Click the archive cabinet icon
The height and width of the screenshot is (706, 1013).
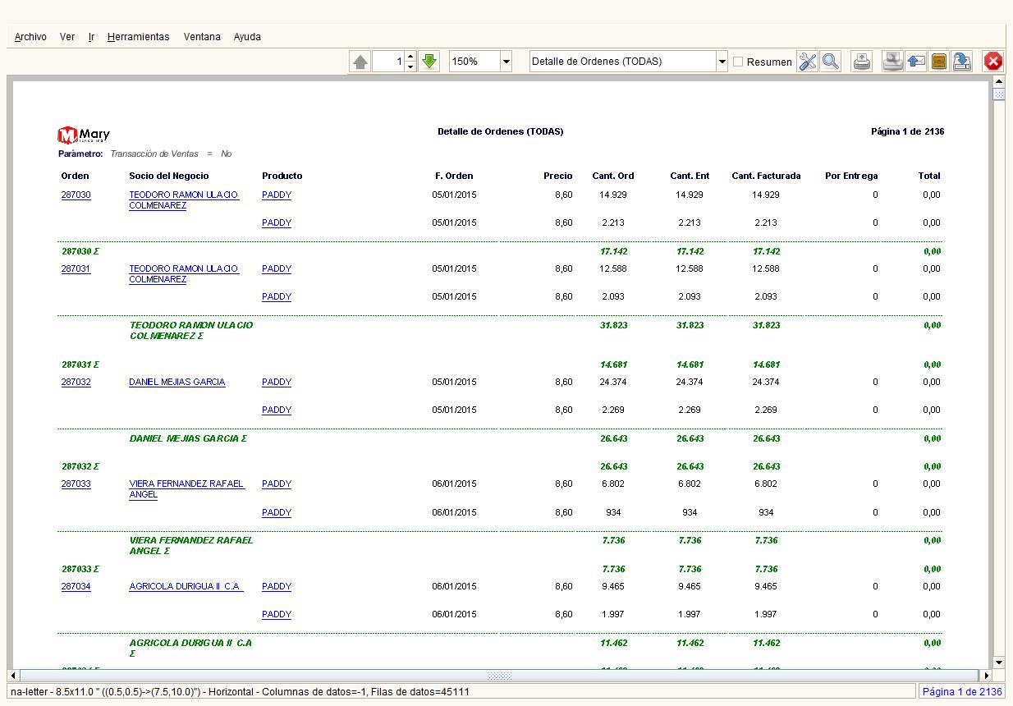pyautogui.click(x=939, y=62)
